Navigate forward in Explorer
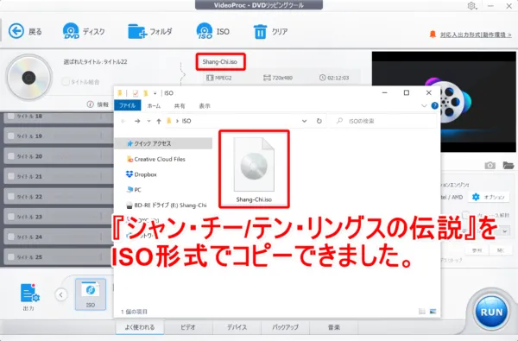 tap(137, 121)
